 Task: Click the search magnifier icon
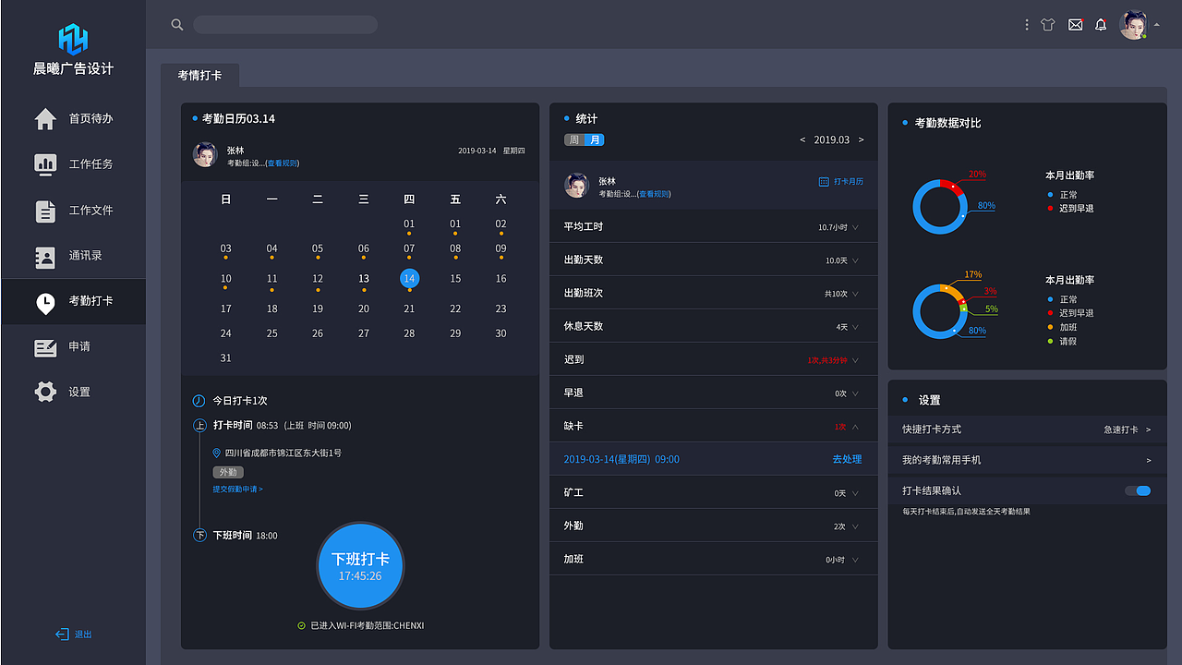[x=177, y=25]
